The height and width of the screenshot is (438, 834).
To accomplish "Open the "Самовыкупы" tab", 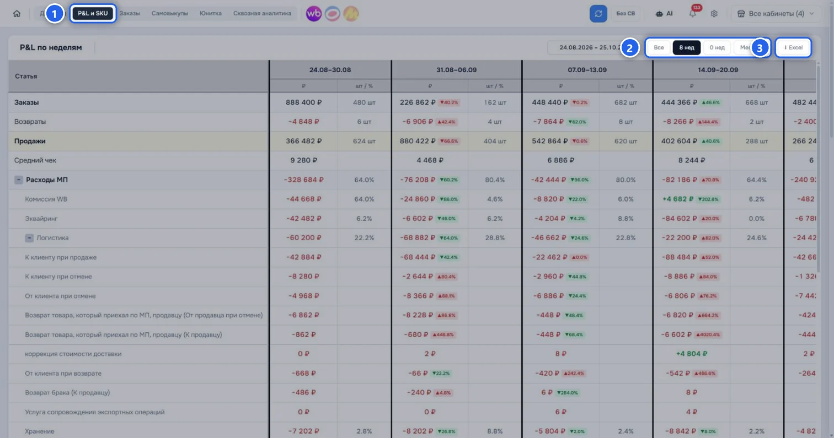I will [170, 13].
